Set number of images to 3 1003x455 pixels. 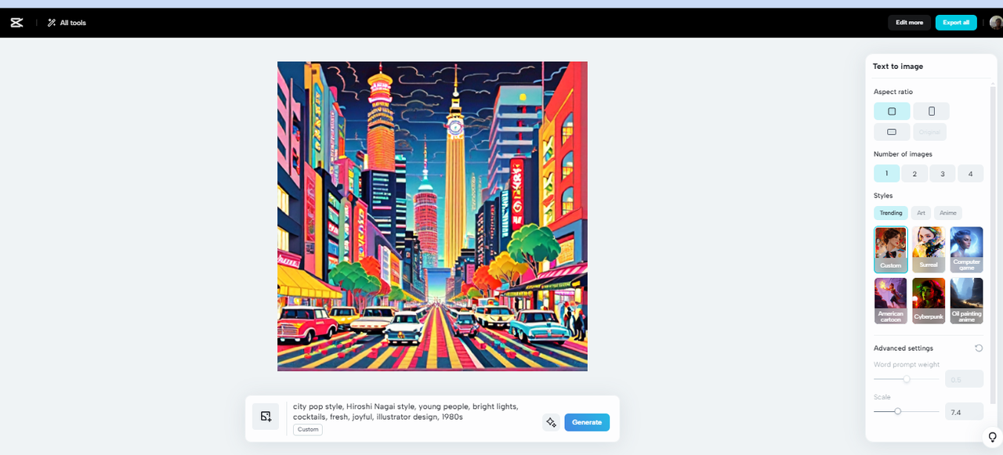point(943,174)
